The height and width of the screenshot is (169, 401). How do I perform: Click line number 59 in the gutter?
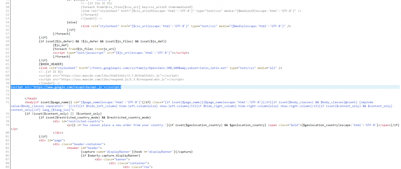(7, 41)
